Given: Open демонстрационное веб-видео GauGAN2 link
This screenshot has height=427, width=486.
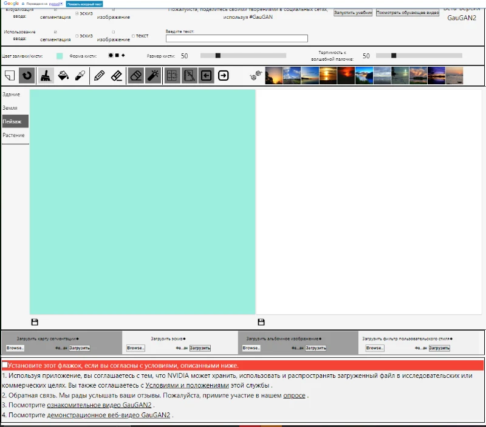Looking at the screenshot, I should [x=109, y=415].
